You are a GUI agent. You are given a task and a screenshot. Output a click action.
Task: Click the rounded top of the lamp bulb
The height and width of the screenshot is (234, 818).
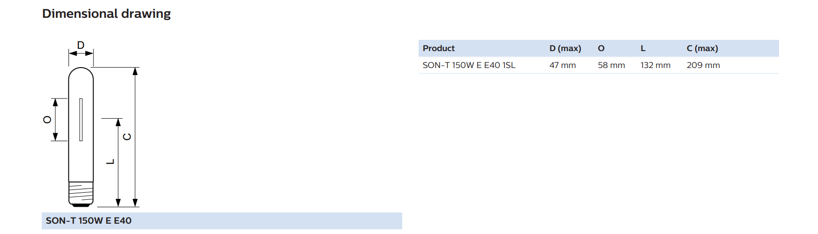pos(81,74)
